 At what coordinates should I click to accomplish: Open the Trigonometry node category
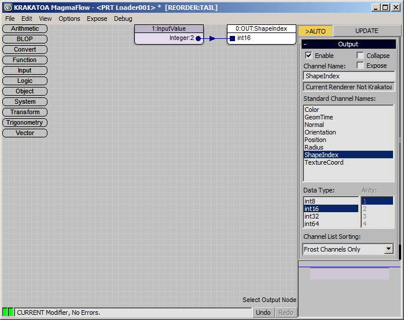pyautogui.click(x=25, y=122)
